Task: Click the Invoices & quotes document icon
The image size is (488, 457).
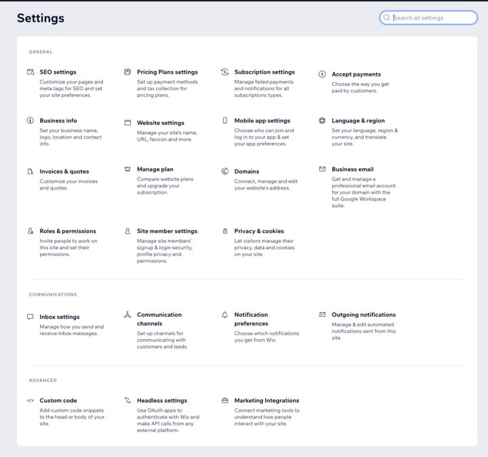Action: tap(30, 171)
